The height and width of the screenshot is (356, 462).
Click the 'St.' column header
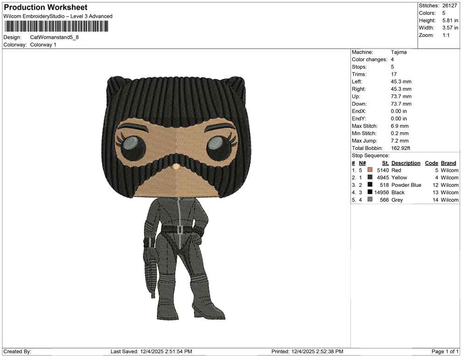tap(385, 163)
